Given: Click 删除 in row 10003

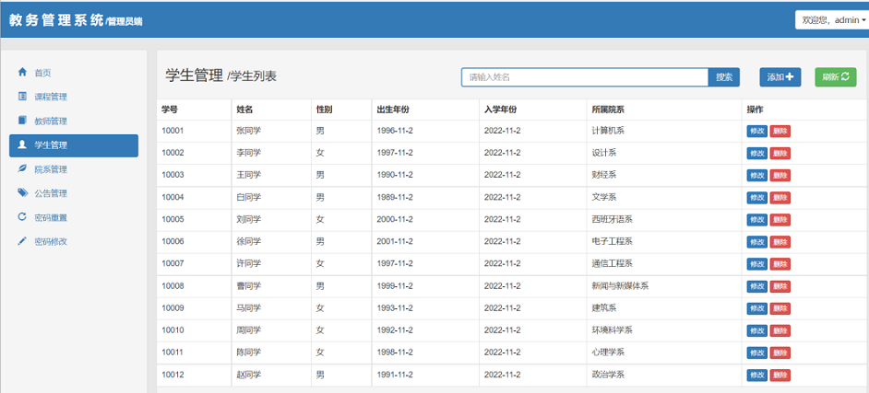Looking at the screenshot, I should 780,175.
